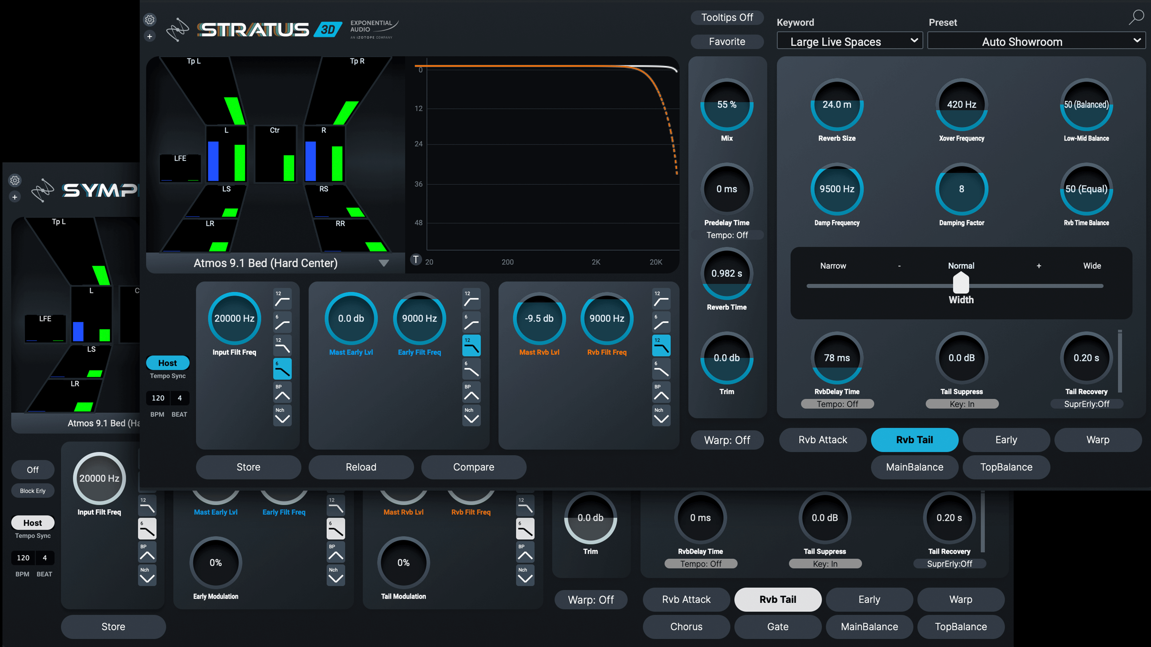Select 12 dB low-pass for Early filter in Stratus
This screenshot has height=647, width=1151.
tap(471, 346)
